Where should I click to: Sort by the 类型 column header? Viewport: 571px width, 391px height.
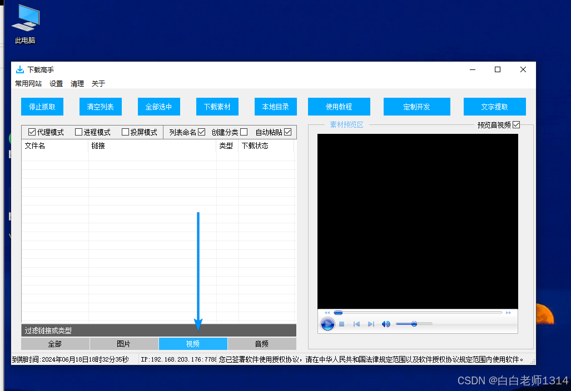click(227, 146)
